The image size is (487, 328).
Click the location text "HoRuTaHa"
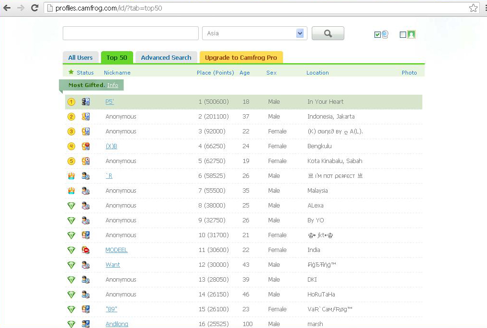pos(321,294)
